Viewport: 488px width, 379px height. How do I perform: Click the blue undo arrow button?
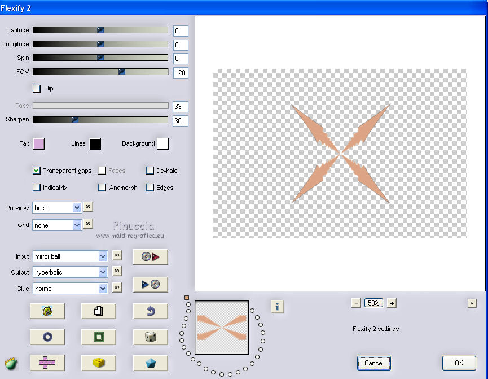[150, 311]
